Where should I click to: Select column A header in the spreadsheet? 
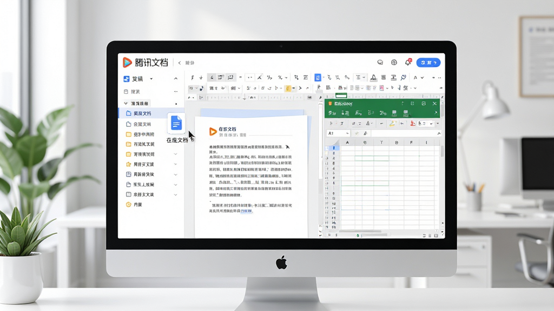click(347, 143)
